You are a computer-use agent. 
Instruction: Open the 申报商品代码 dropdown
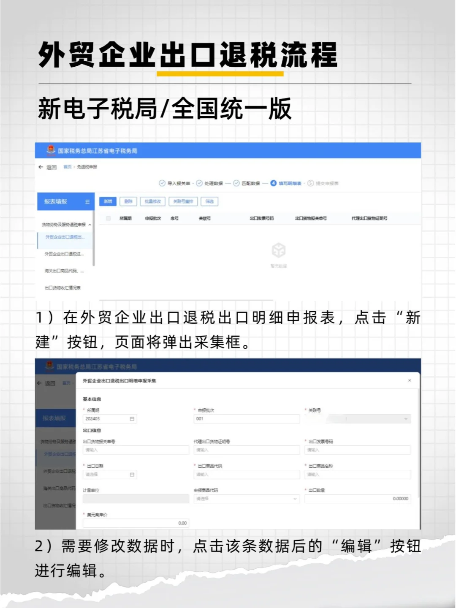coord(294,499)
